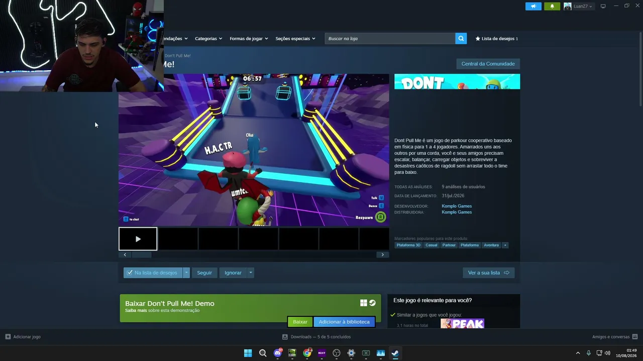
Task: Open the Windows Start menu
Action: tap(248, 353)
